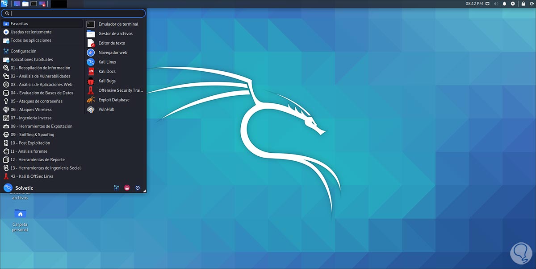Open VulnHub
This screenshot has width=536, height=269.
(115, 109)
